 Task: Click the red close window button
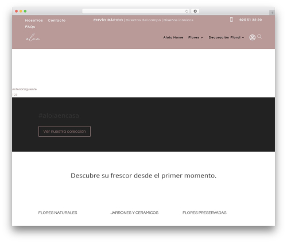(17, 11)
